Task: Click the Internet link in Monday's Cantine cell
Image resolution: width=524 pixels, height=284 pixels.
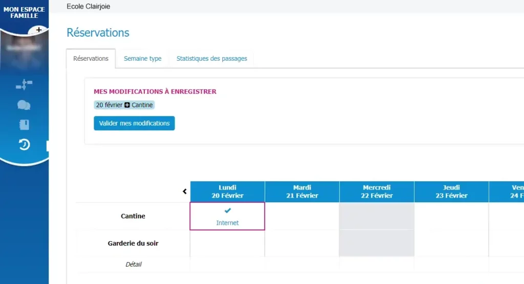Action: [227, 223]
